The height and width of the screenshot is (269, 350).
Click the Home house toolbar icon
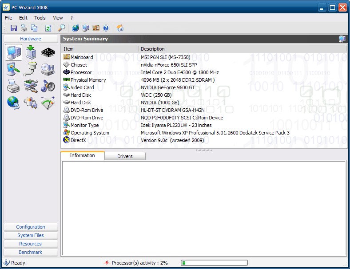point(120,28)
